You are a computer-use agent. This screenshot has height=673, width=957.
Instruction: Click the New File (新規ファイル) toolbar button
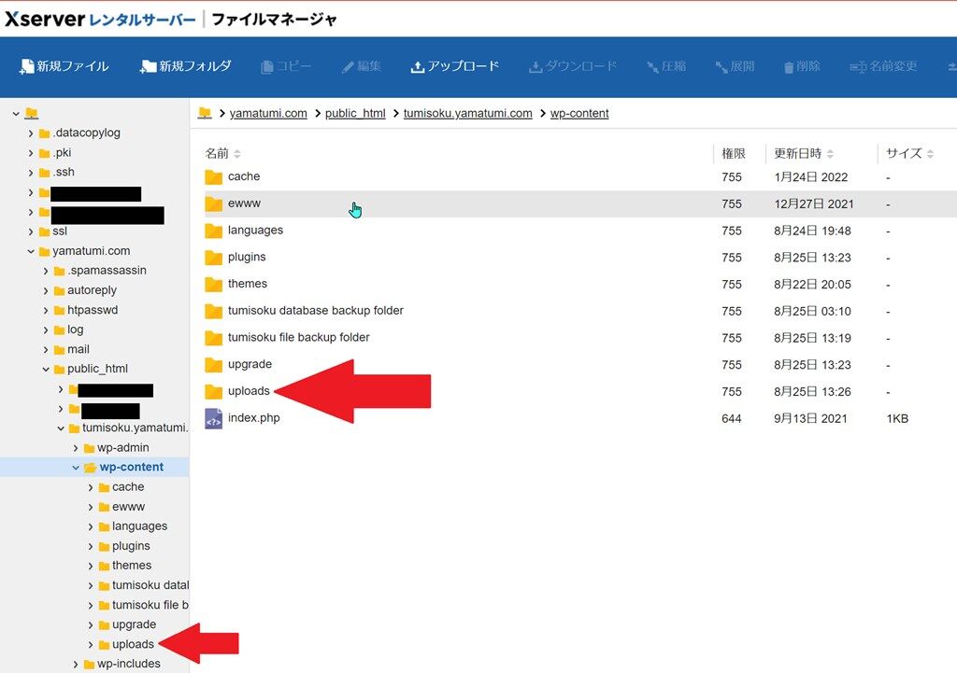click(x=64, y=66)
